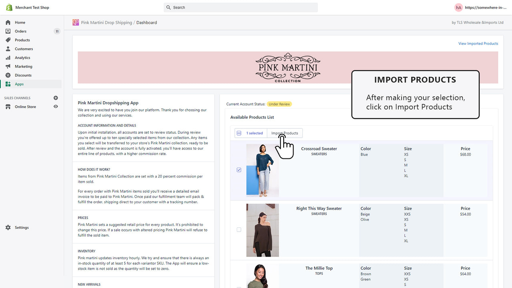Image resolution: width=512 pixels, height=288 pixels.
Task: Click the Blue color of Crossroad Sweater
Action: (x=364, y=154)
